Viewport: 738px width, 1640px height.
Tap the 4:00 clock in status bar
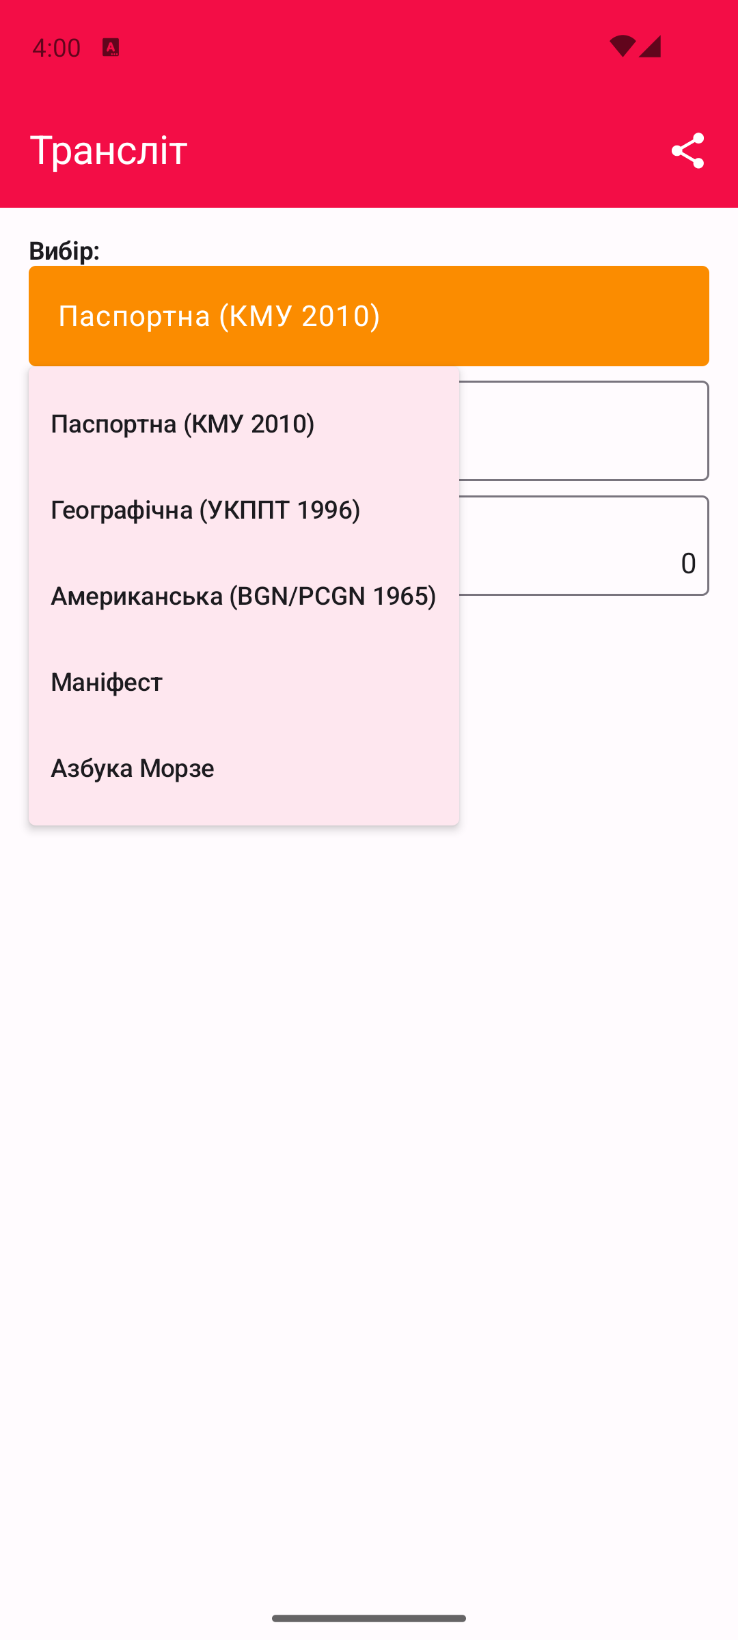pos(57,48)
